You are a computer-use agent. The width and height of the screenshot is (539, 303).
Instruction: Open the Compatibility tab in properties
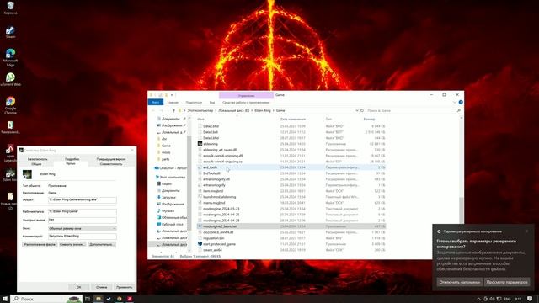coord(111,164)
